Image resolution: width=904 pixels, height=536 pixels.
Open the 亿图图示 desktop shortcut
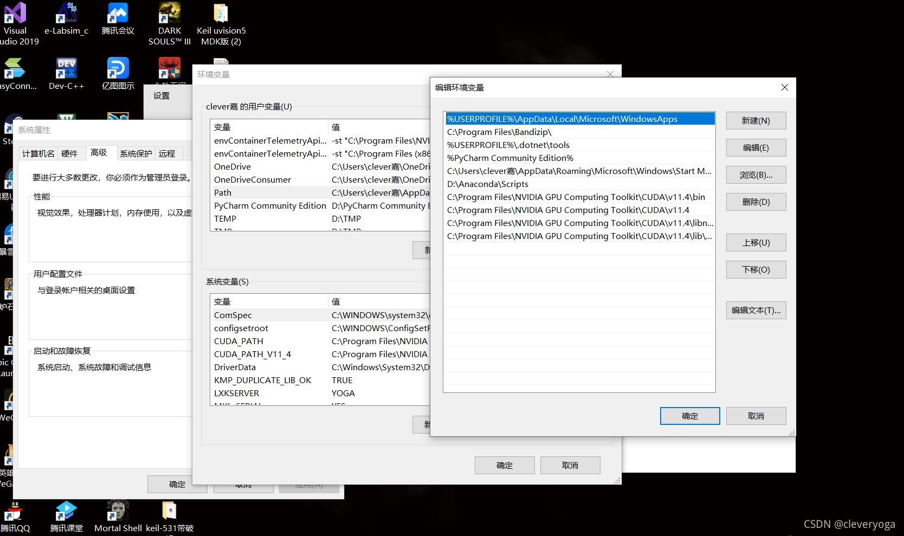pos(118,74)
